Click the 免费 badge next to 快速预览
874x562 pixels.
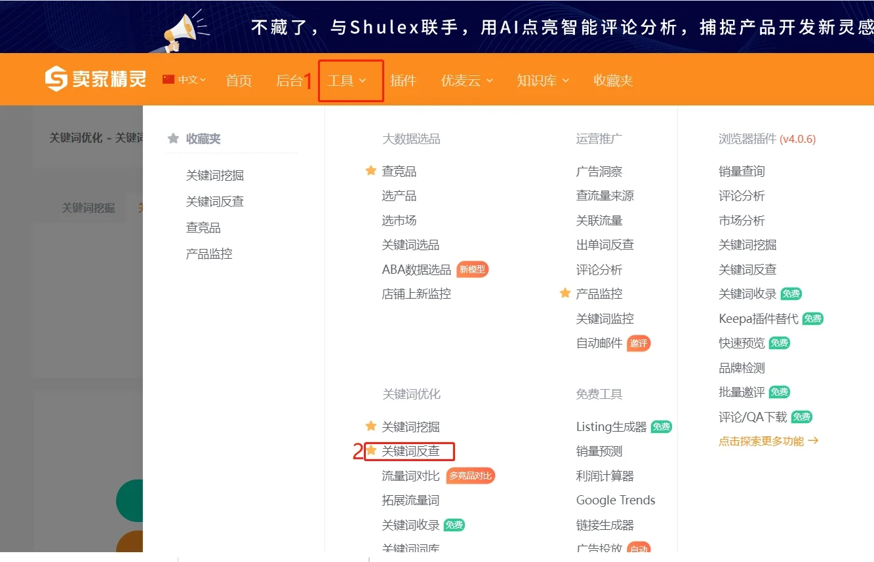pyautogui.click(x=780, y=343)
